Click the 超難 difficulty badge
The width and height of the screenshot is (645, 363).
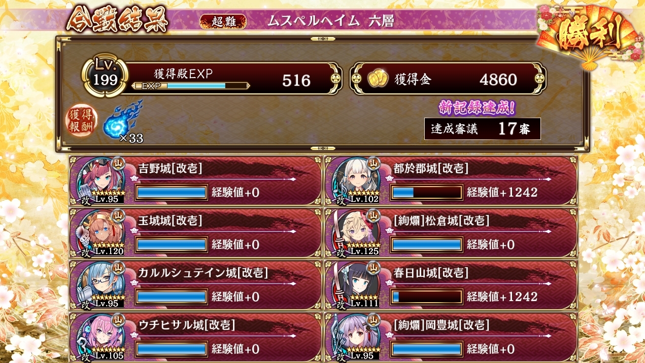[x=223, y=21]
